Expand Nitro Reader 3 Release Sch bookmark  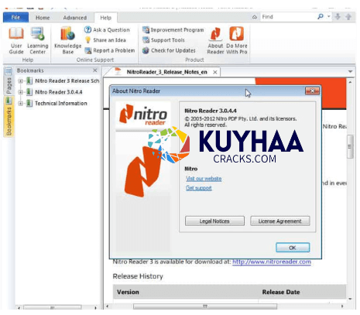(x=21, y=81)
